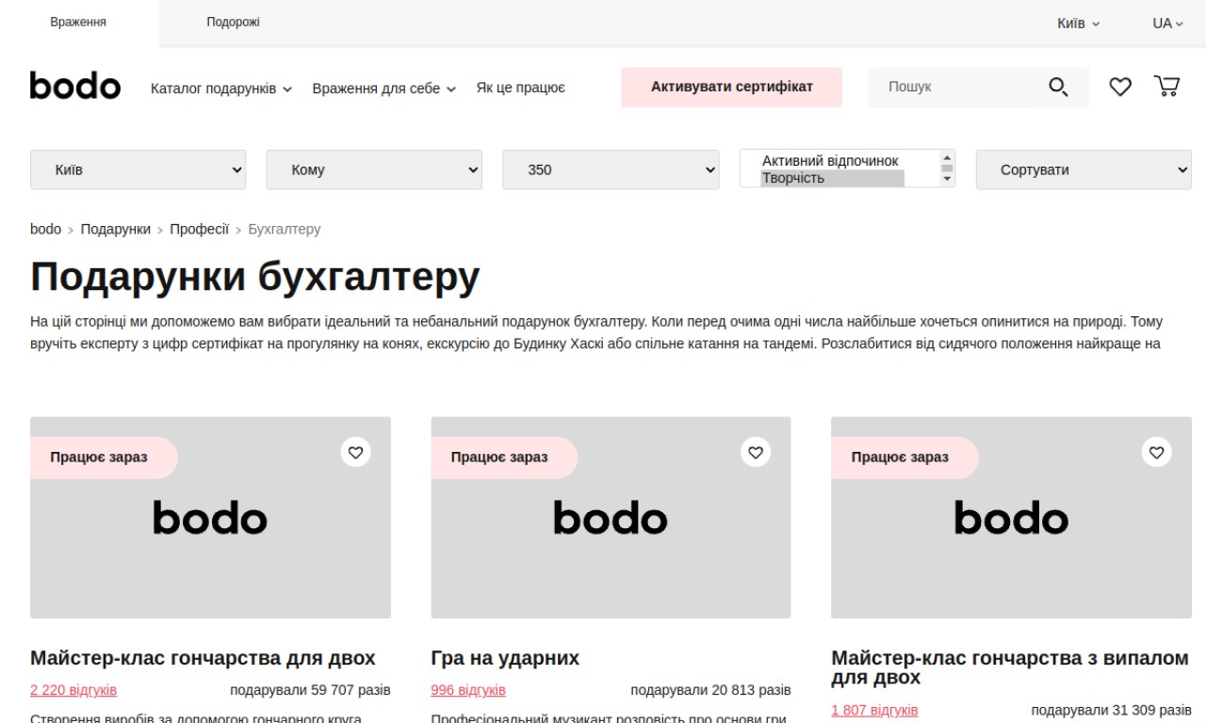Open 1 807 відгуків reviews link

pyautogui.click(x=874, y=710)
